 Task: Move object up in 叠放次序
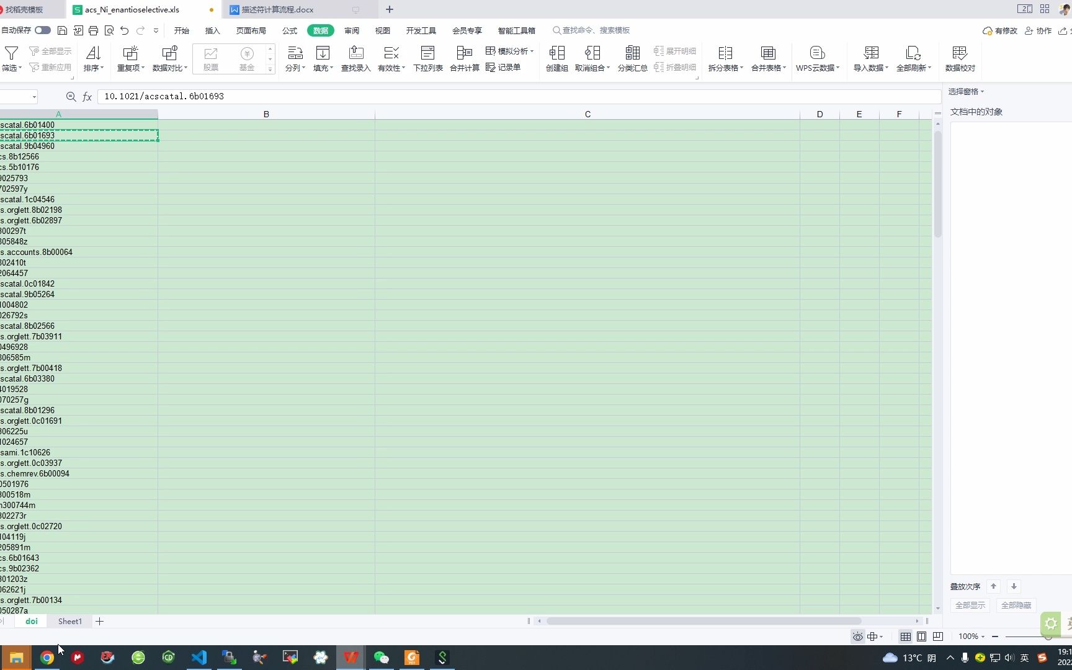(x=993, y=586)
